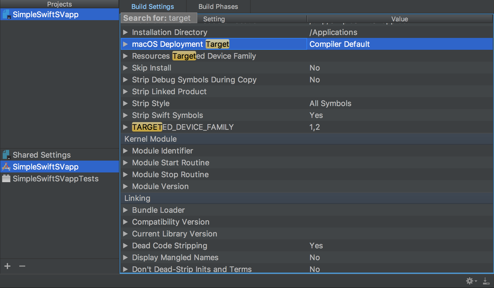Expand the Dead Code Stripping setting
This screenshot has height=288, width=494.
(x=126, y=246)
